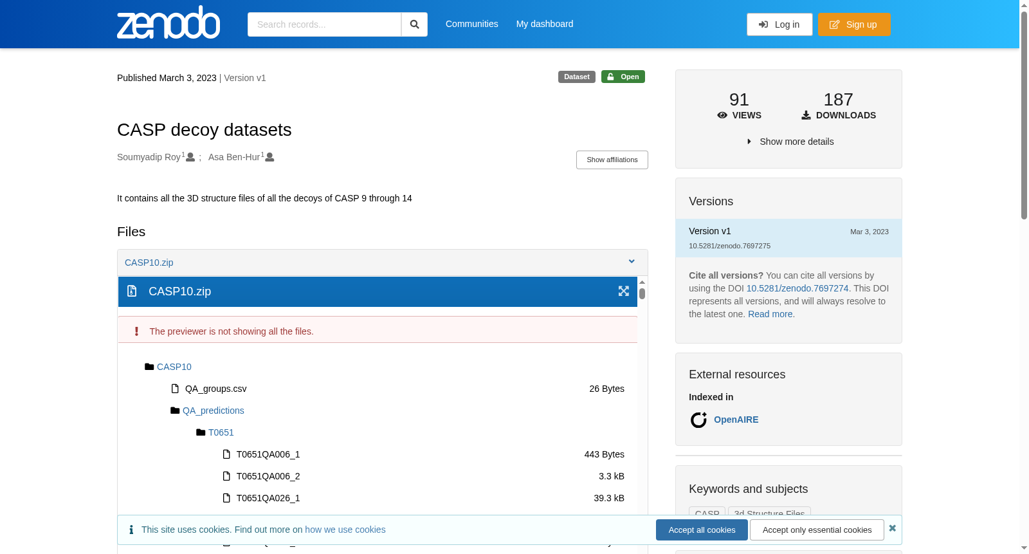
Task: Click the T0651QA026_1 file name
Action: [x=268, y=498]
